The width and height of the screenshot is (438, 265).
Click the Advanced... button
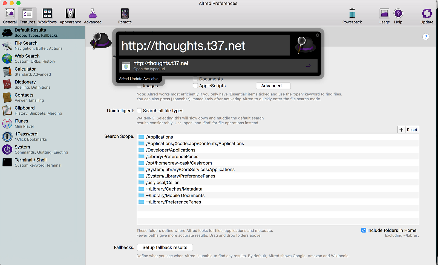click(x=273, y=86)
